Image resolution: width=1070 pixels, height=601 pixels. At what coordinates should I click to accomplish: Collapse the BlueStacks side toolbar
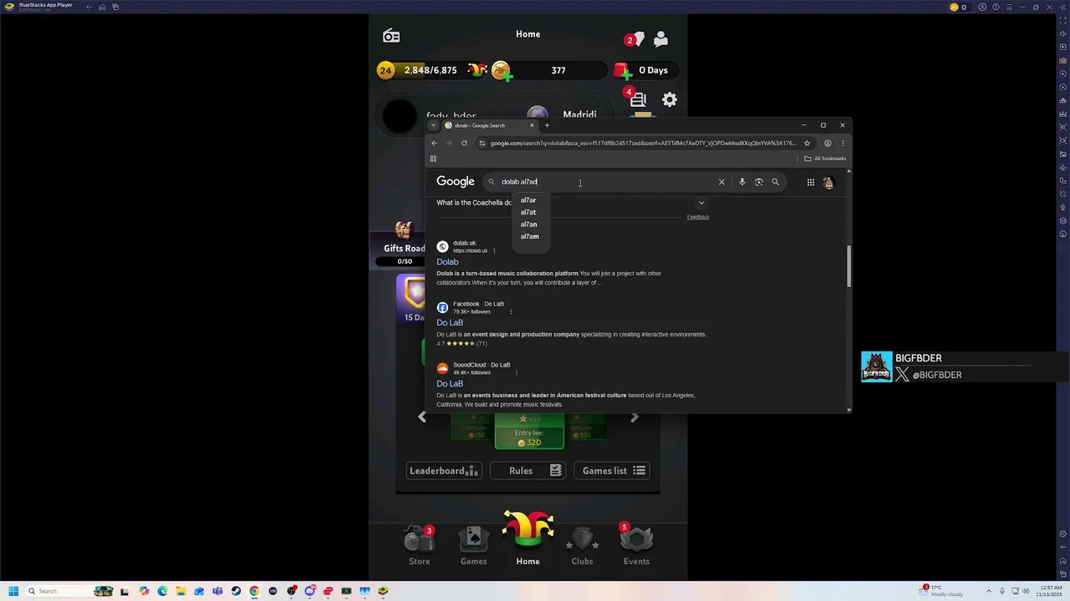[1063, 7]
